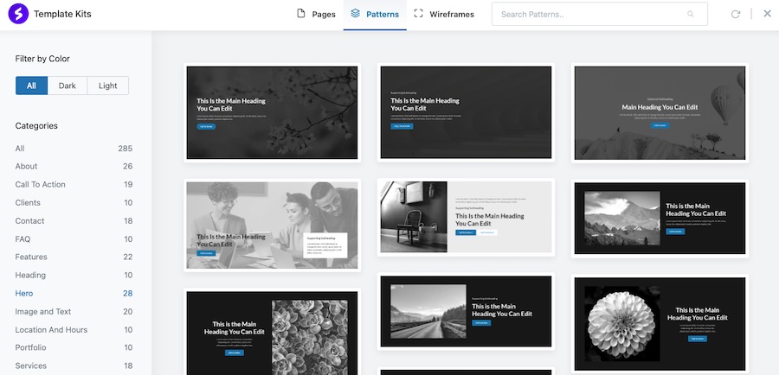Select the hero pattern with team at laptop
This screenshot has width=779, height=375.
(x=273, y=226)
